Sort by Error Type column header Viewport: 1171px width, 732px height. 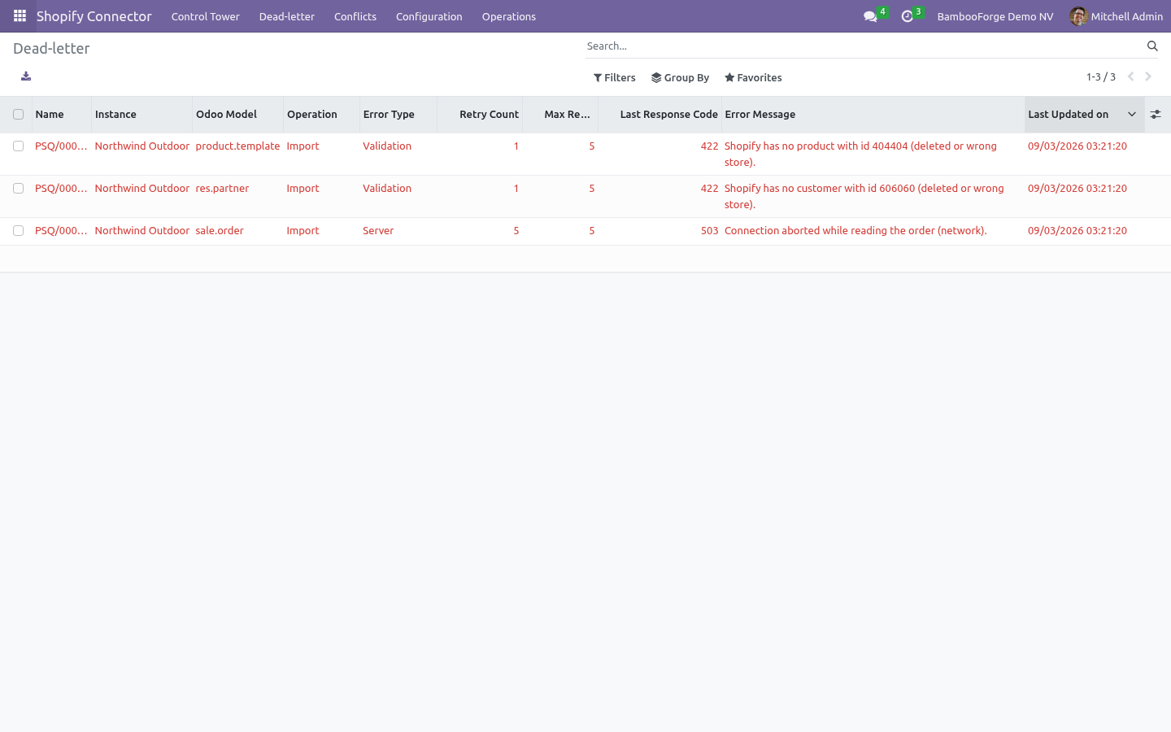398,115
